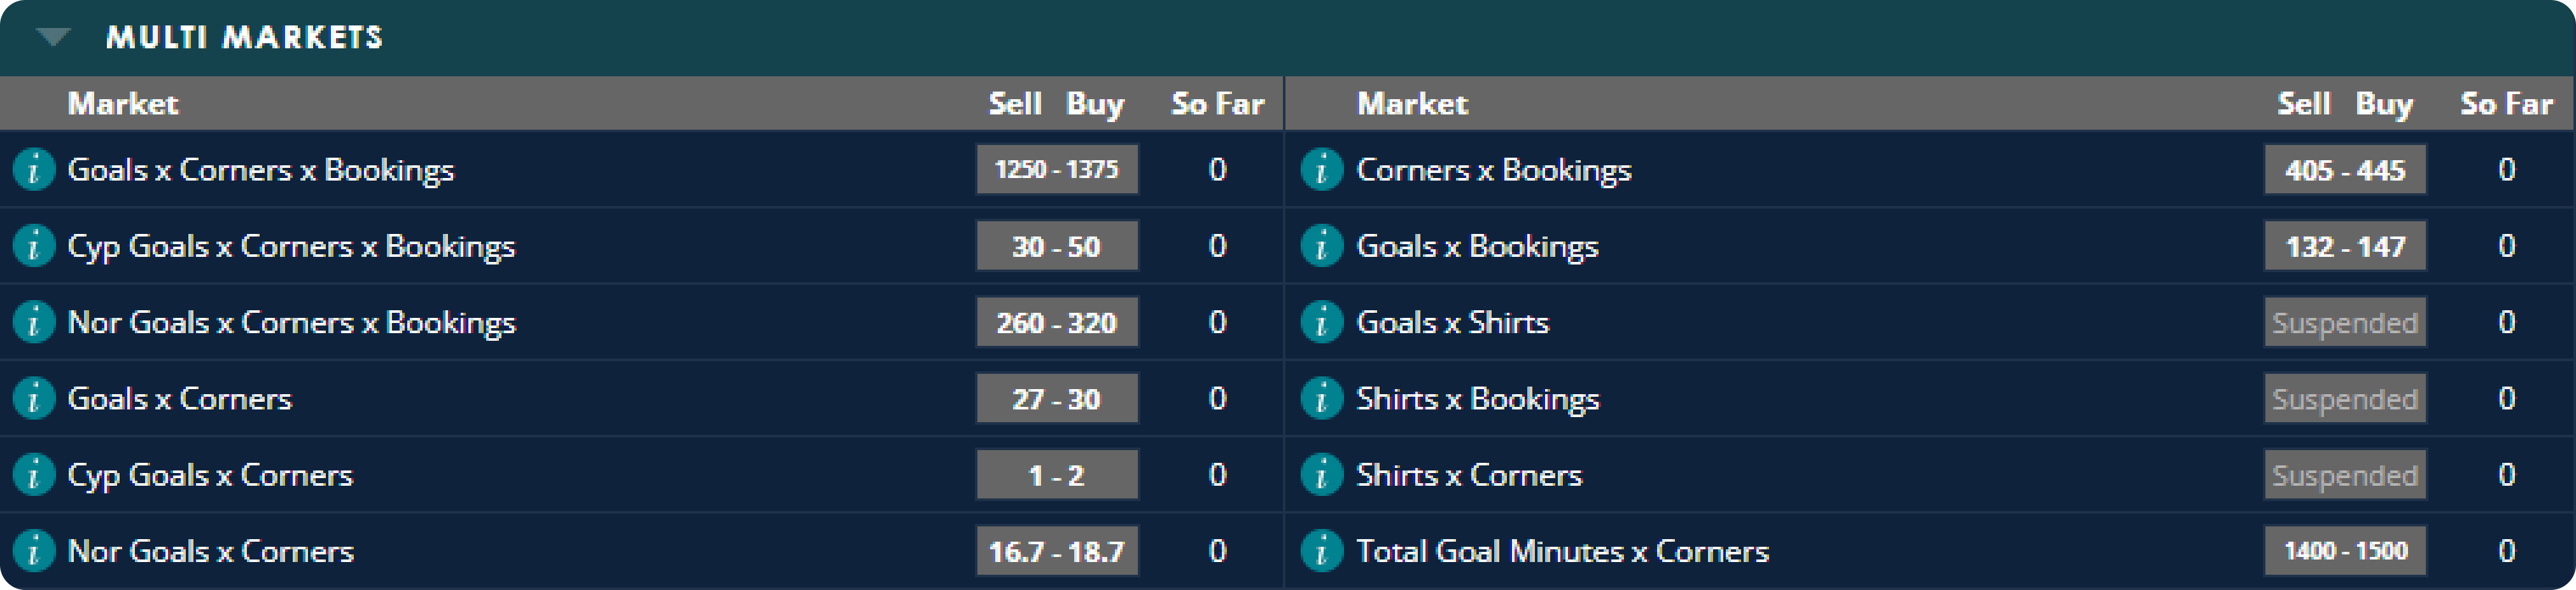
Task: Select the 1 - 2 Cyp Goals x Corners spread
Action: pos(1057,474)
